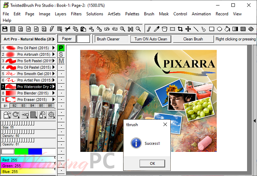Click the previous page arrow icon
Viewport: 257px width, 176px height.
point(28,29)
